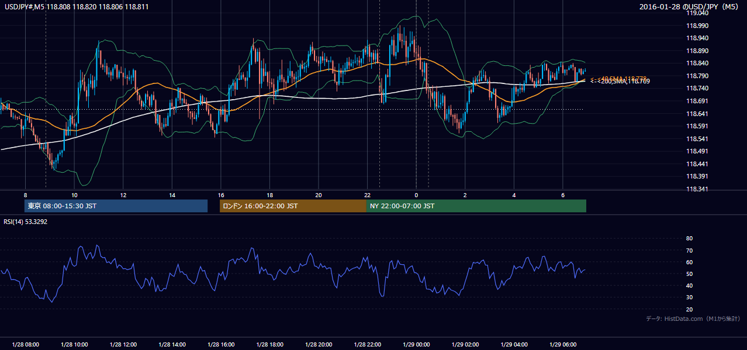Click price label 118.840 on the price axis

coord(697,63)
